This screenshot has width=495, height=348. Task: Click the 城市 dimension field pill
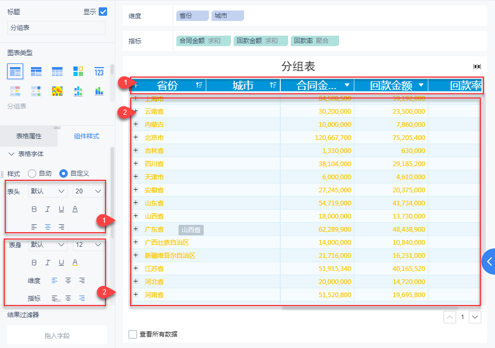(x=228, y=15)
